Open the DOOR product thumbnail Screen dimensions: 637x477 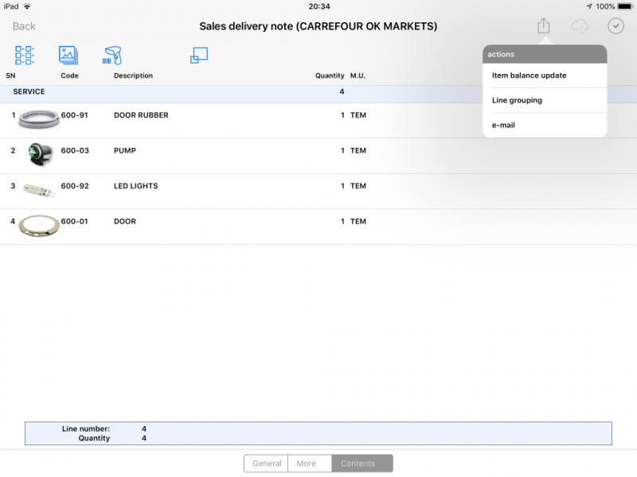pos(39,226)
